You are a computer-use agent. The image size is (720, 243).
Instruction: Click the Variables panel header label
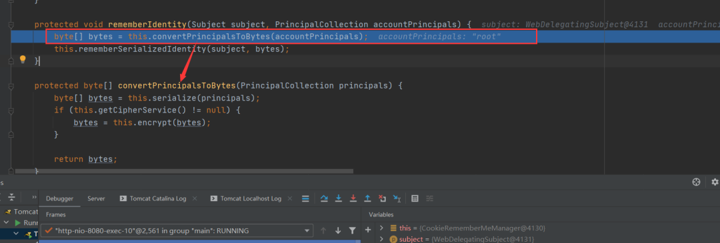[x=381, y=214]
